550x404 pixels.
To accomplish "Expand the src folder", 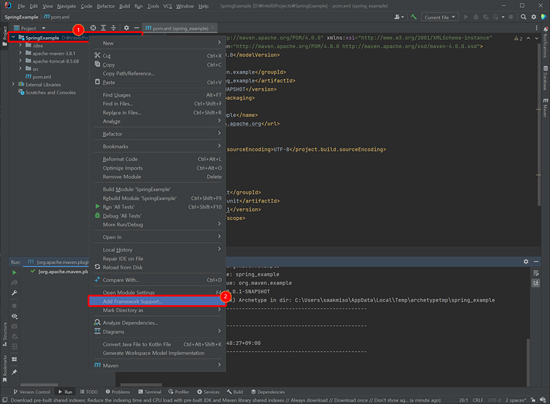I will point(21,69).
